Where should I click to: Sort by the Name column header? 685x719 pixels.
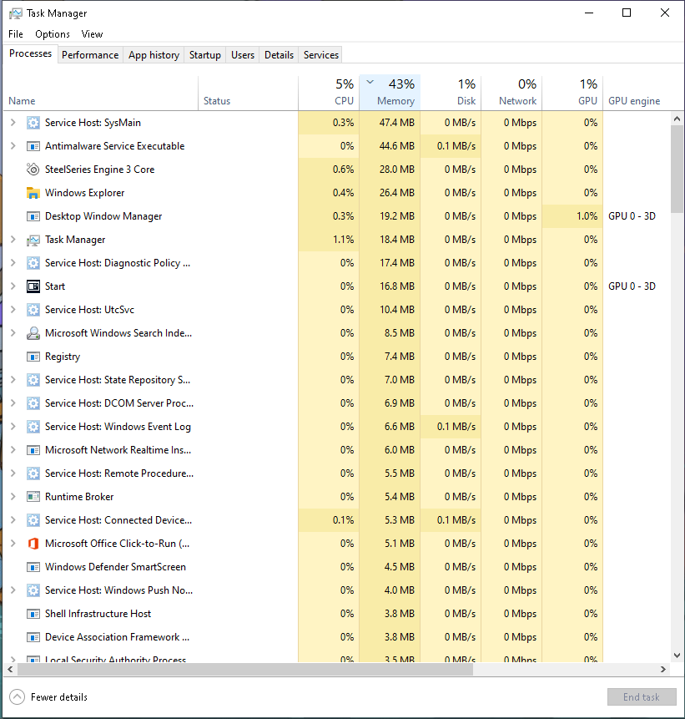pos(101,93)
